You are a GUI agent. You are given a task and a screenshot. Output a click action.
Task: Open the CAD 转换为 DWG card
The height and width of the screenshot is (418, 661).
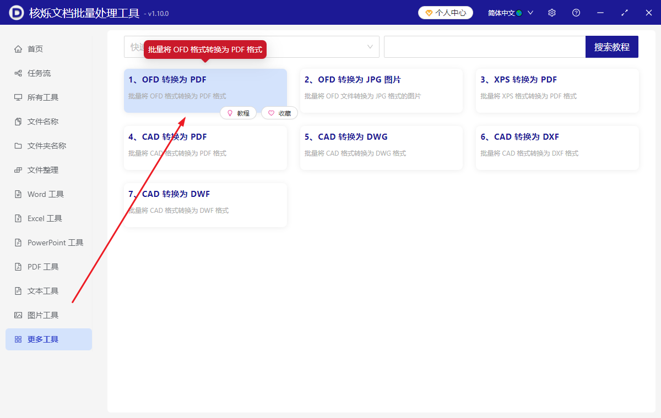coord(381,148)
